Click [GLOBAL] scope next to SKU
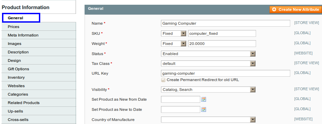Viewport: 322px width, 124px height. [302, 33]
